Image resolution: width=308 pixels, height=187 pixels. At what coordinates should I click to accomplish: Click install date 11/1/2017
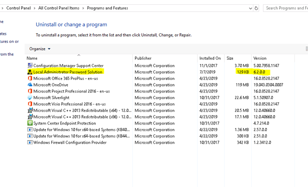point(208,66)
